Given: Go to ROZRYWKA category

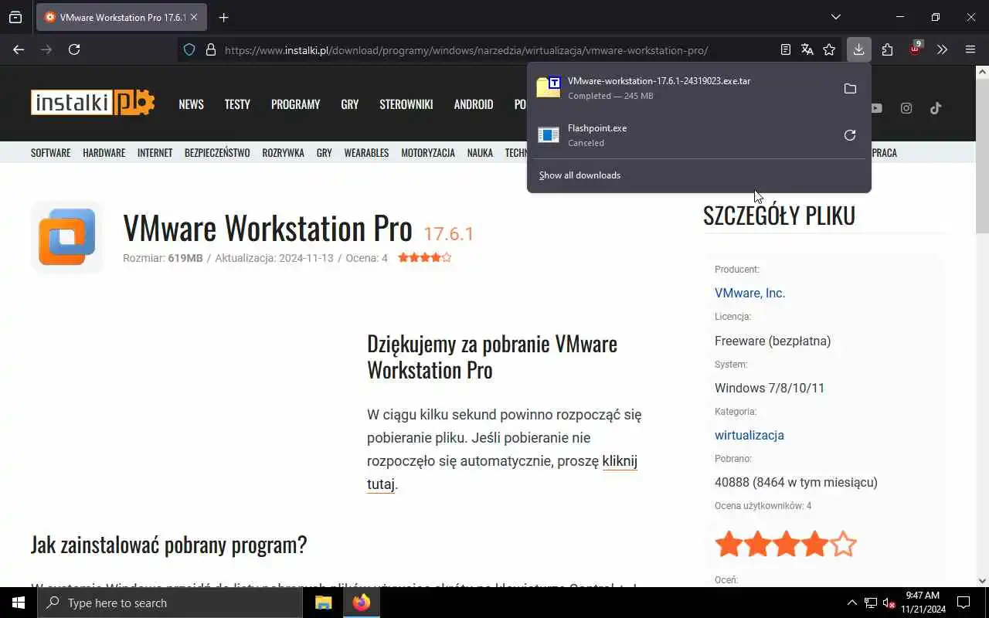Looking at the screenshot, I should [283, 153].
